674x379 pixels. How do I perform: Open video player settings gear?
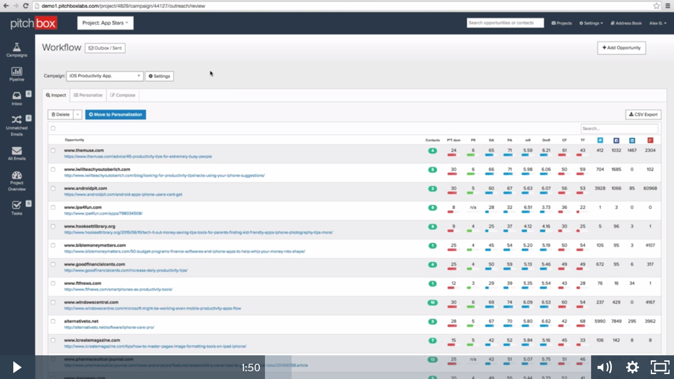click(632, 367)
